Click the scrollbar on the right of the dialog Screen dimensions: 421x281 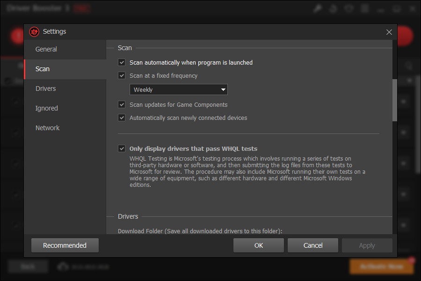tap(394, 98)
